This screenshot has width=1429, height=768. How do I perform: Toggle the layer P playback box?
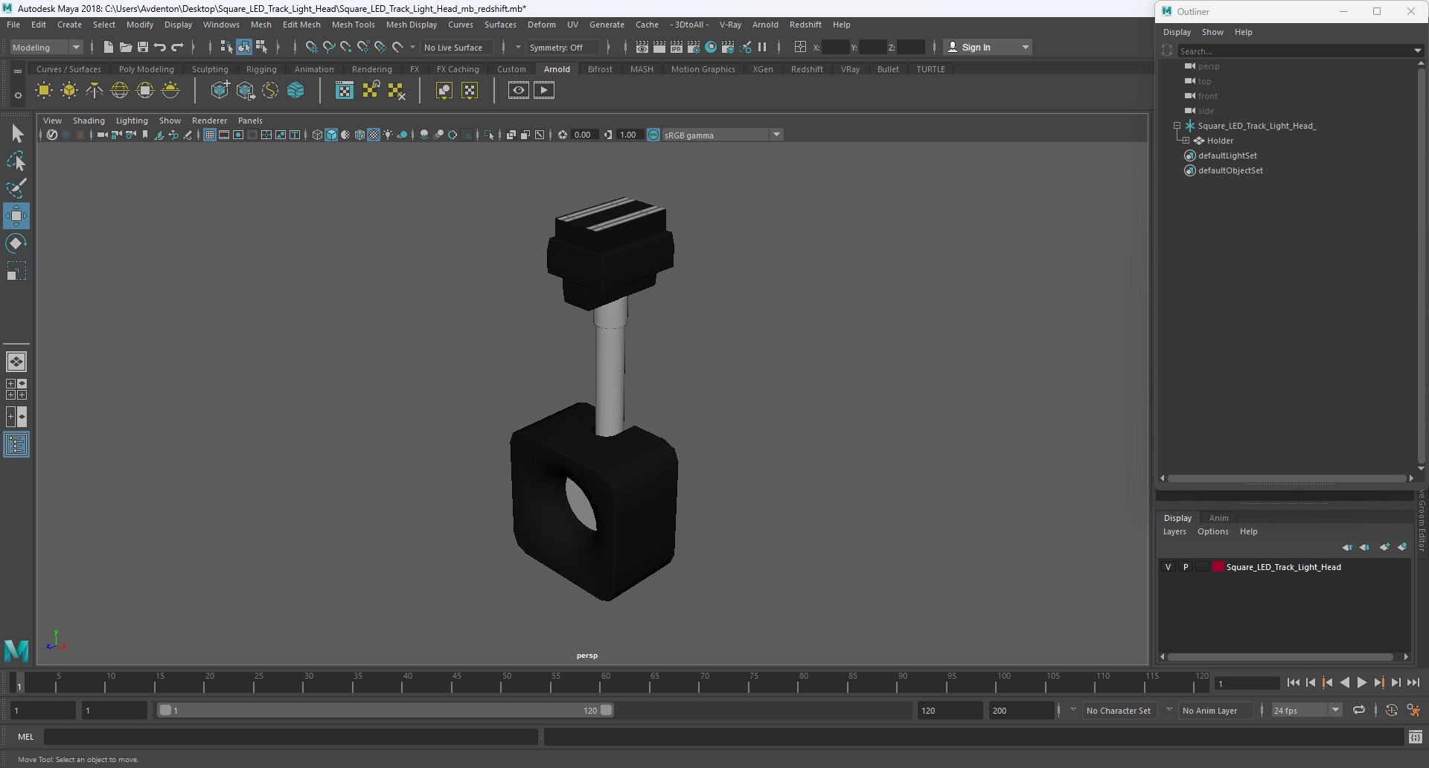(x=1186, y=567)
